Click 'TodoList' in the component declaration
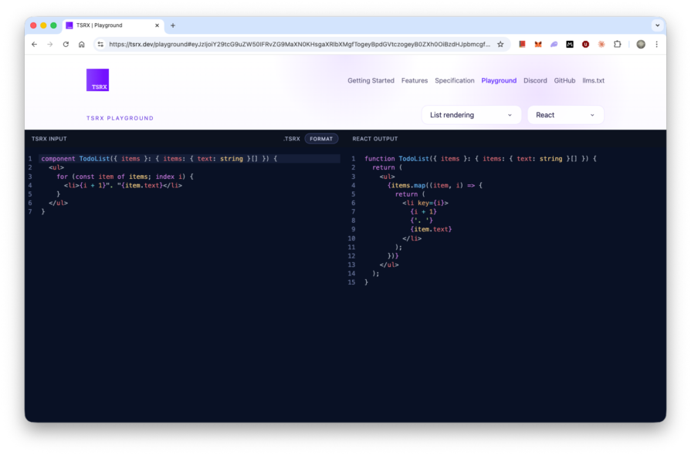 94,158
